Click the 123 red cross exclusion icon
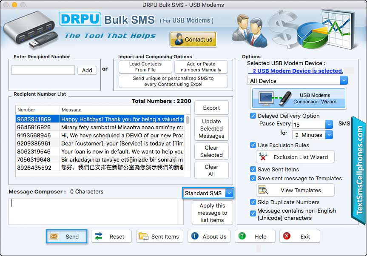This screenshot has height=256, width=367. (263, 156)
